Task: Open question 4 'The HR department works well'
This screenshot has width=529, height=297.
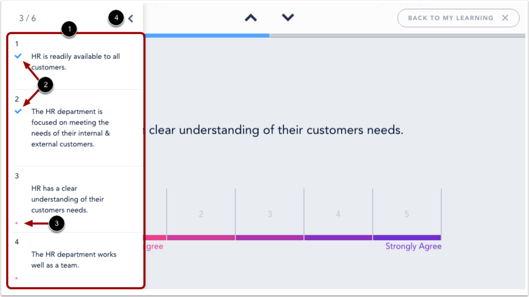Action: pyautogui.click(x=74, y=260)
